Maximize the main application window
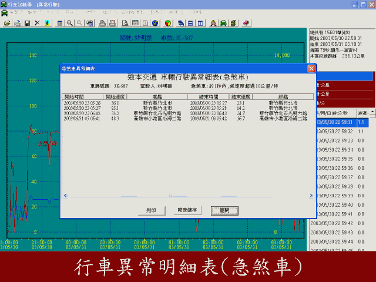 (363, 5)
